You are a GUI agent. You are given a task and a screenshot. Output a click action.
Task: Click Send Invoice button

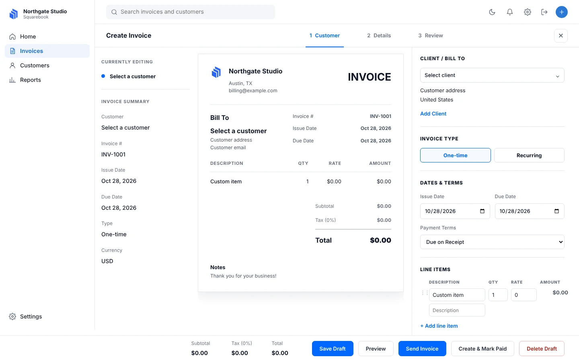(422, 349)
